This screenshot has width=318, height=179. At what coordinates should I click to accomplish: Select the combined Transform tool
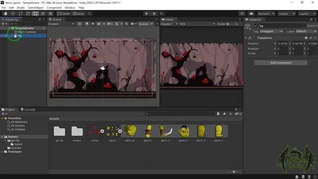(43, 13)
